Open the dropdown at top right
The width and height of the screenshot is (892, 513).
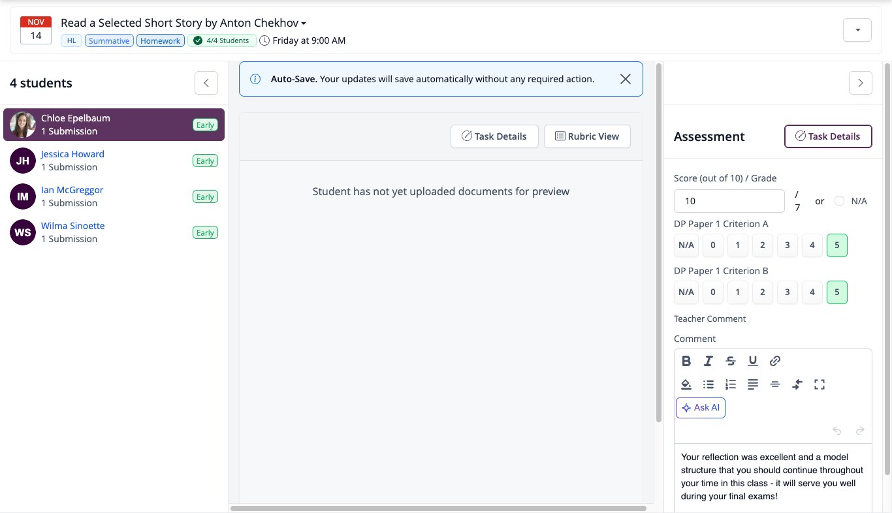[857, 30]
